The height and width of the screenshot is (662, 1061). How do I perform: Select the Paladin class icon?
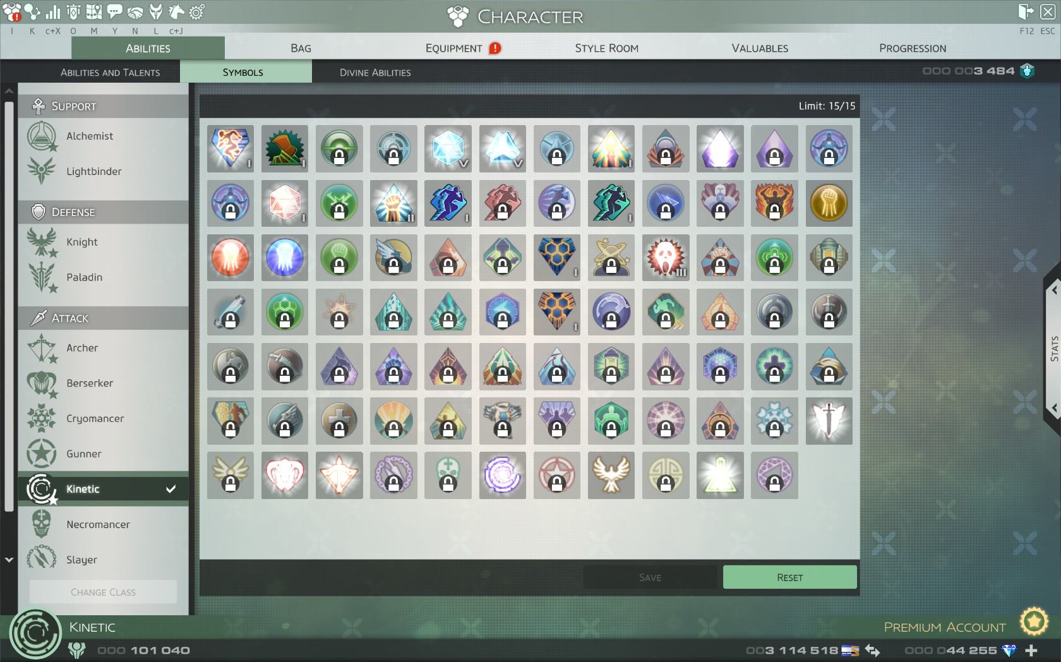point(42,277)
